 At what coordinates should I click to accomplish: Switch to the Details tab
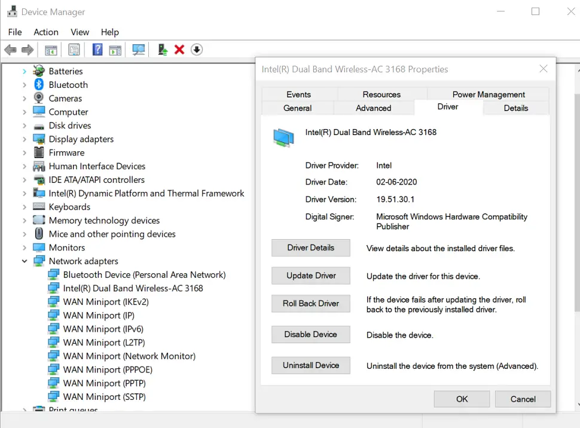point(516,108)
